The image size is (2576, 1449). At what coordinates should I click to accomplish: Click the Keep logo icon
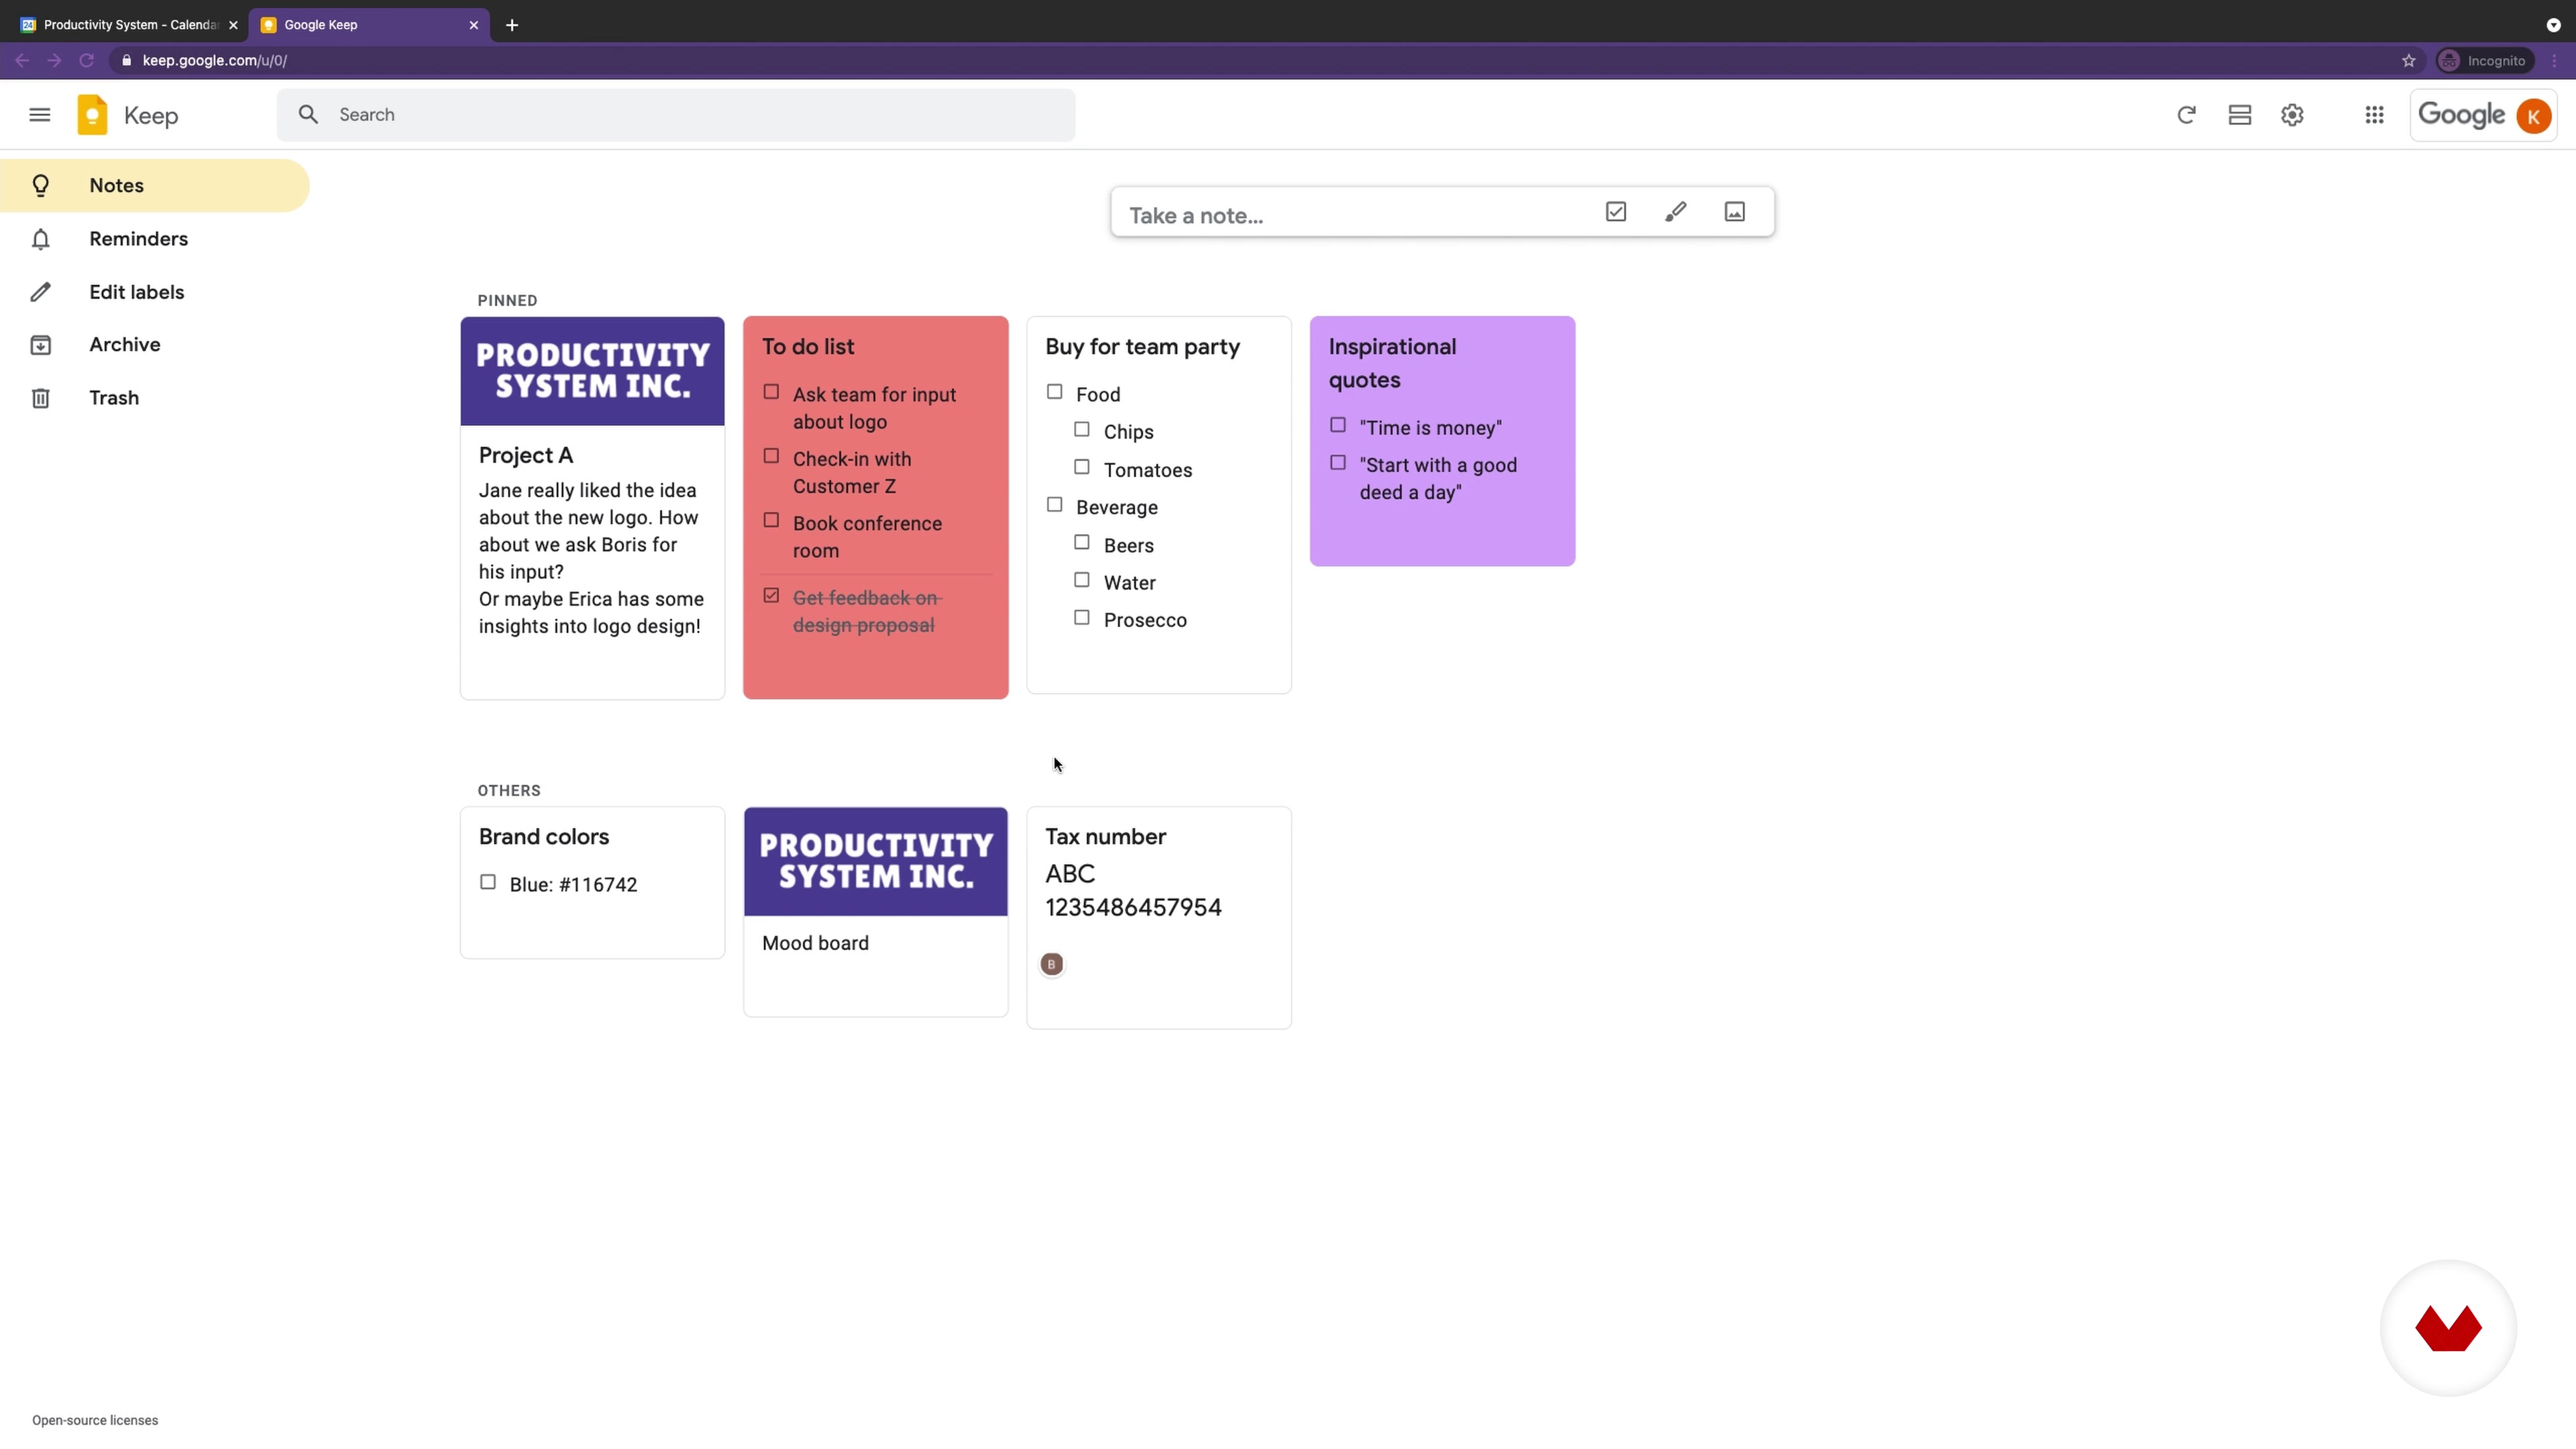92,115
